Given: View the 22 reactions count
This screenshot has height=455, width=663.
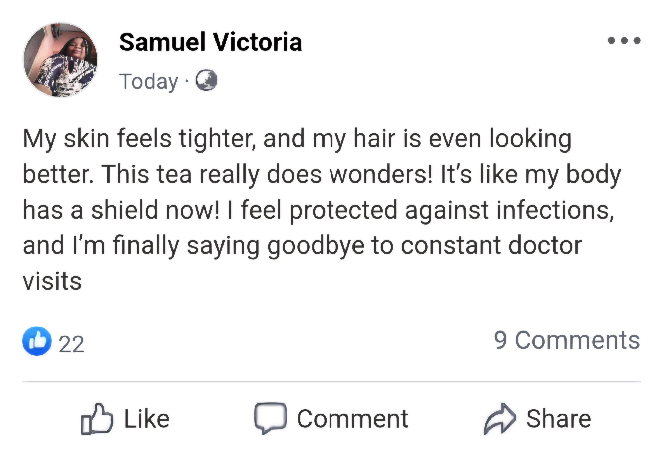Looking at the screenshot, I should click(x=71, y=344).
